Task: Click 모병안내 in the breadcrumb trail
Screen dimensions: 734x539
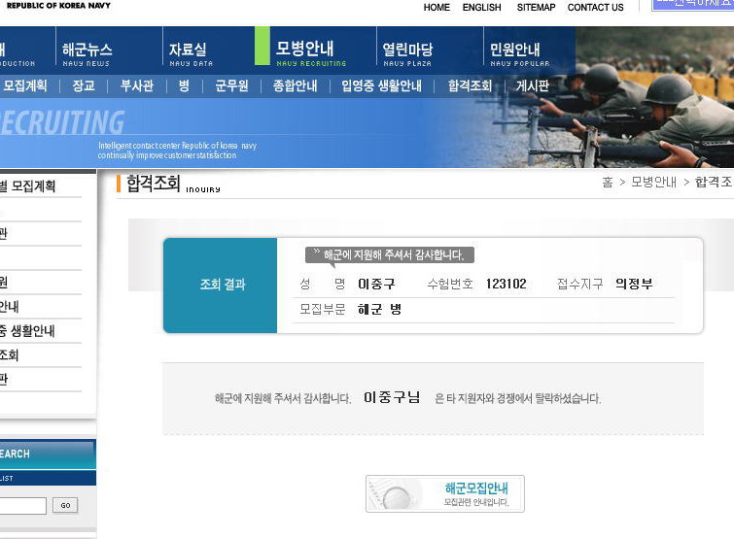Action: coord(653,183)
